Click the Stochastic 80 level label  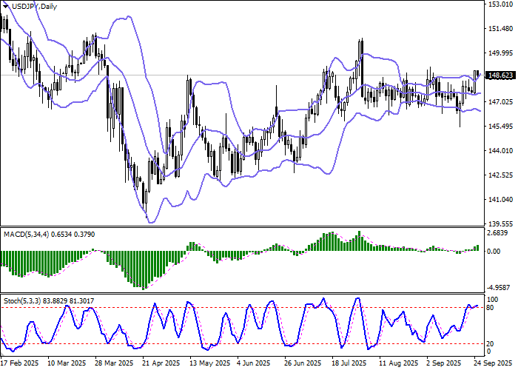pyautogui.click(x=491, y=307)
